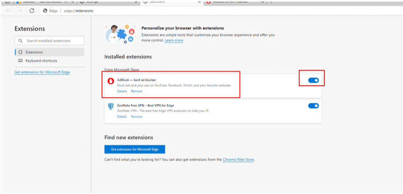Click the AdBlock red hand icon
This screenshot has height=194, width=403.
tap(111, 81)
